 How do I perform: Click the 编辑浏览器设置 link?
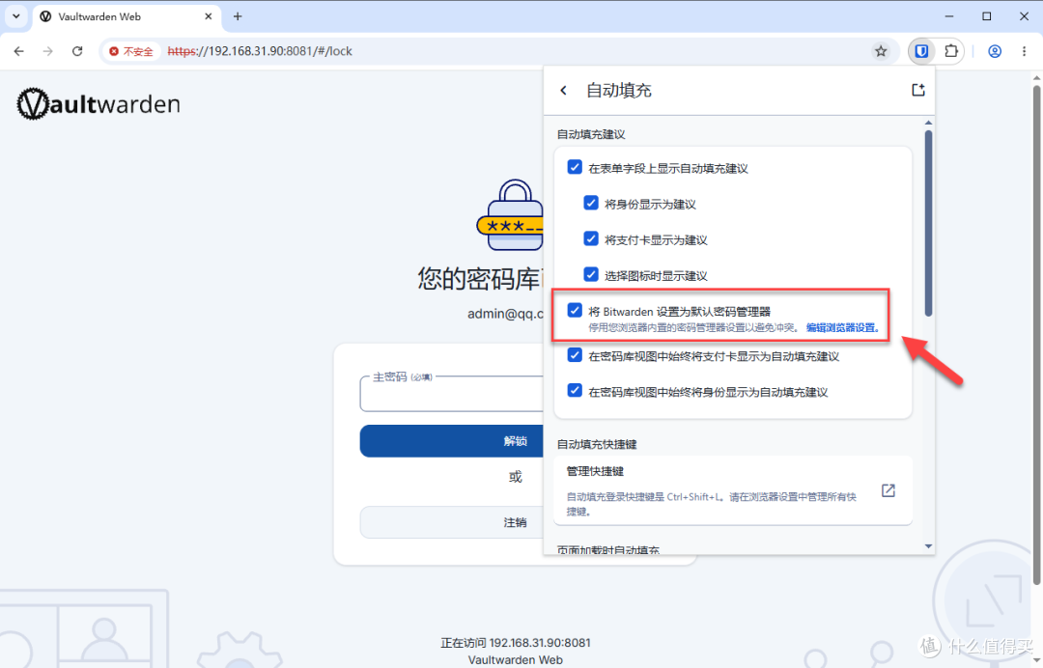[x=843, y=327]
